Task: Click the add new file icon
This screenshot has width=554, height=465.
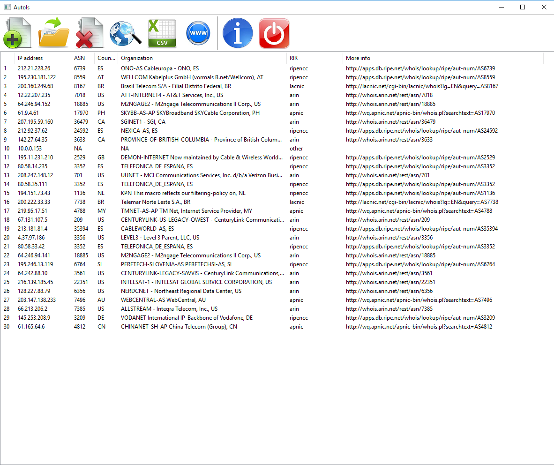Action: tap(17, 33)
